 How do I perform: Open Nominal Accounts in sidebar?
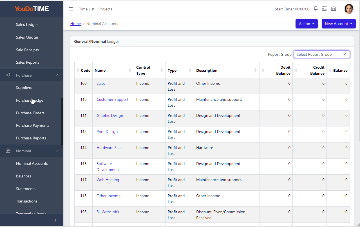coord(32,163)
